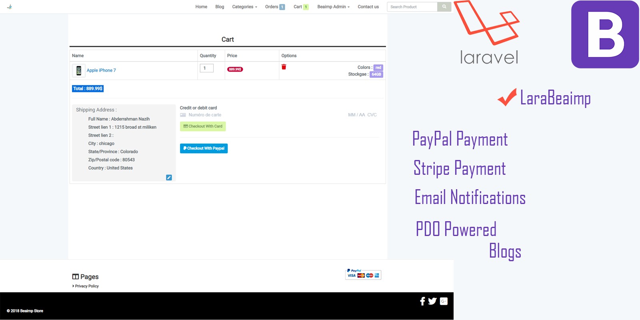Open the Apple iPhone 7 product thumbnail
Screen dimensions: 640x320
click(x=79, y=70)
